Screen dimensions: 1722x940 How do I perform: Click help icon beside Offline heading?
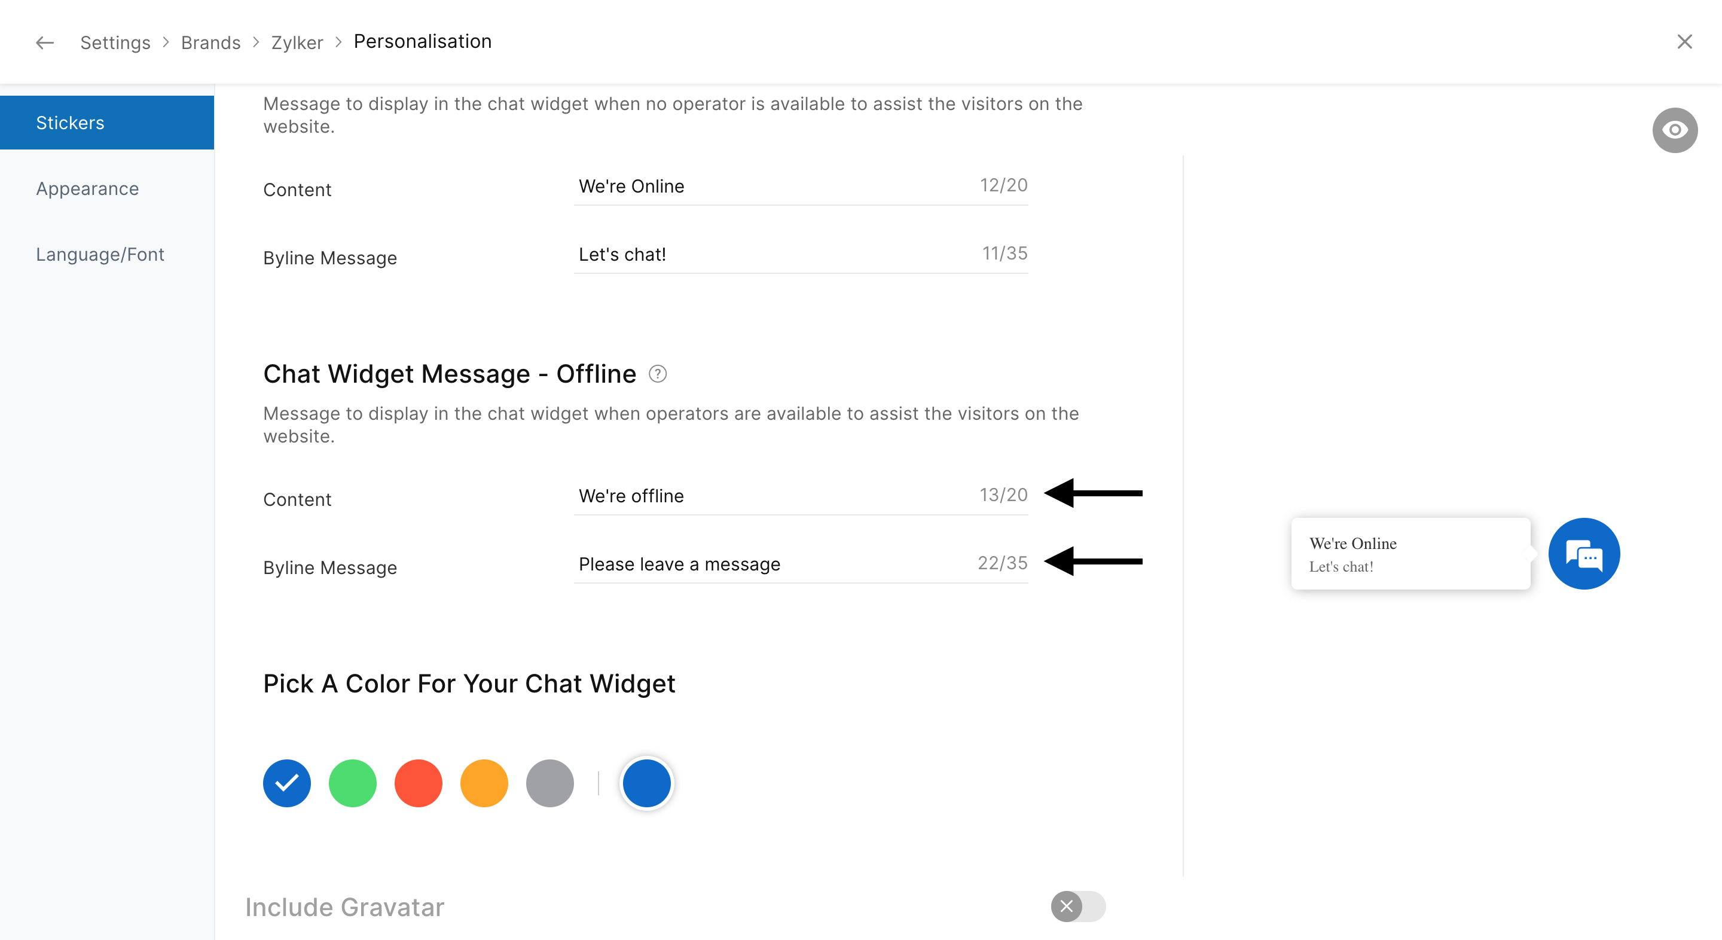657,374
